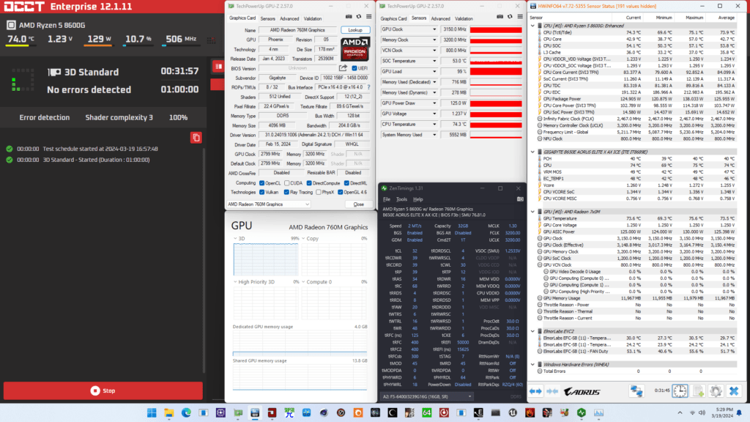The width and height of the screenshot is (750, 422).
Task: Copy the OCCT log with the red copy icon
Action: (196, 138)
